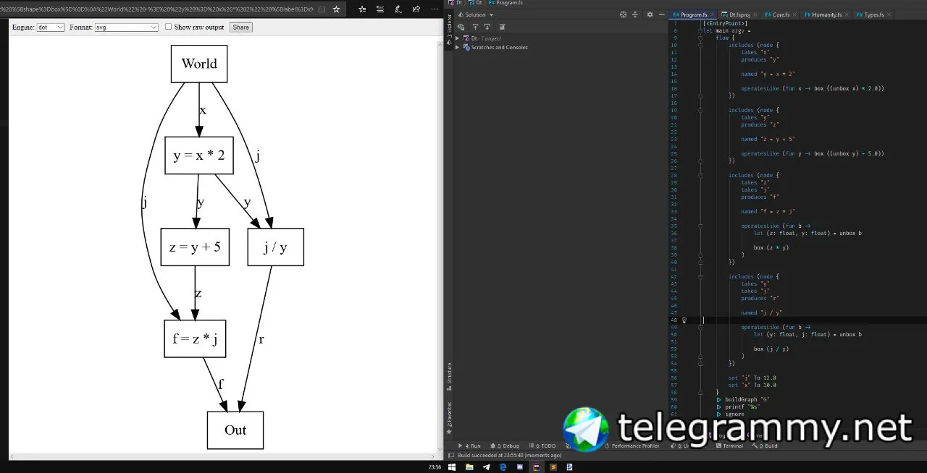Open the Favorites side tool window tab
Image resolution: width=927 pixels, height=473 pixels.
point(449,417)
